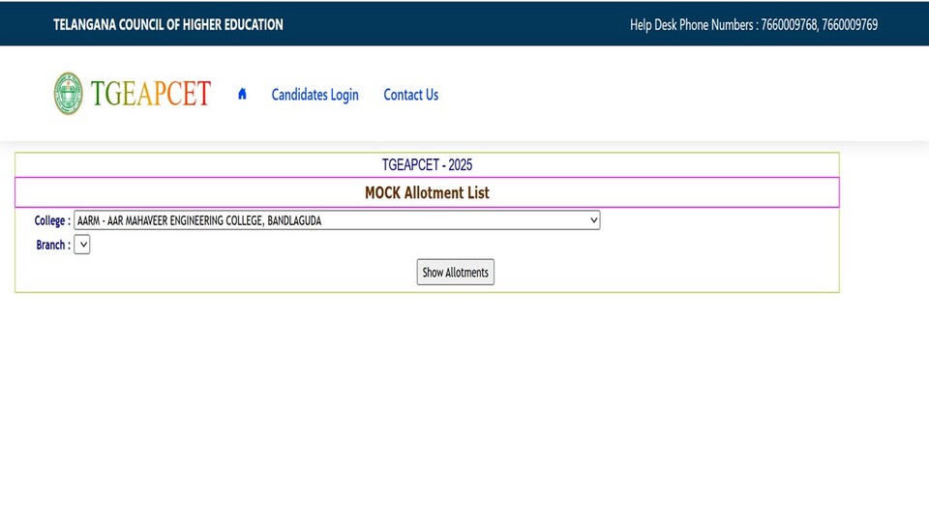Viewport: 929px width, 522px height.
Task: Open the College dropdown showing AAR Mahaveer Engineering College
Action: 337,220
